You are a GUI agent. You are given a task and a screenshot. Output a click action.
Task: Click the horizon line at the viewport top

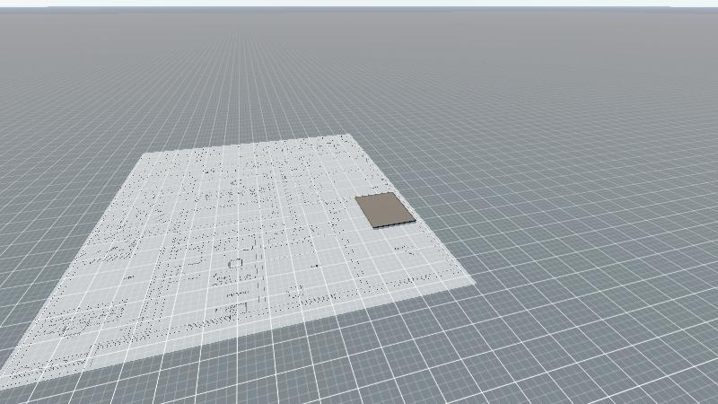359,8
